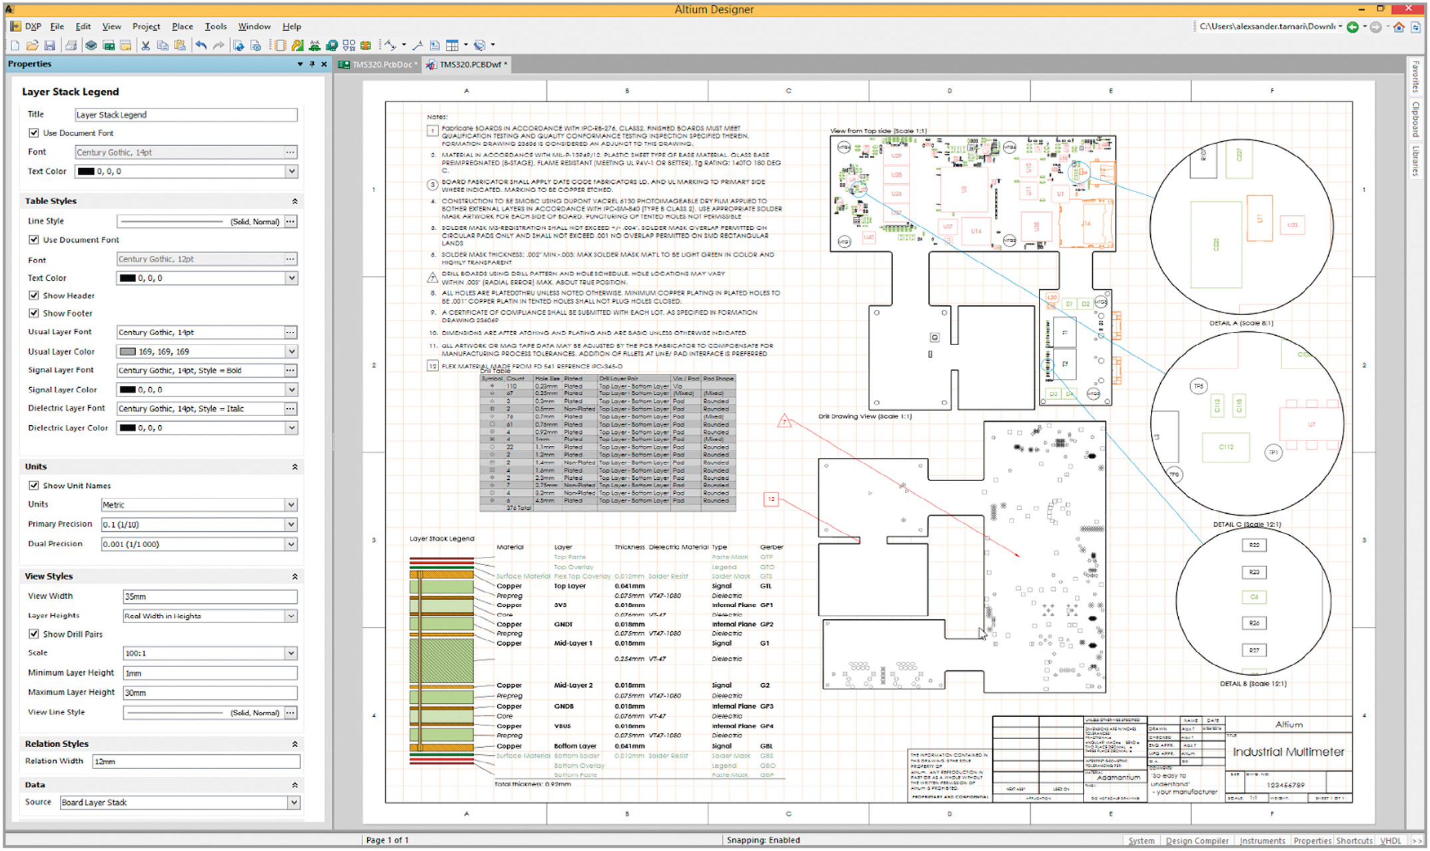Redo the last undone action

218,45
